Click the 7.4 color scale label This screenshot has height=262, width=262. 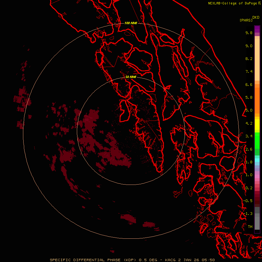point(249,72)
